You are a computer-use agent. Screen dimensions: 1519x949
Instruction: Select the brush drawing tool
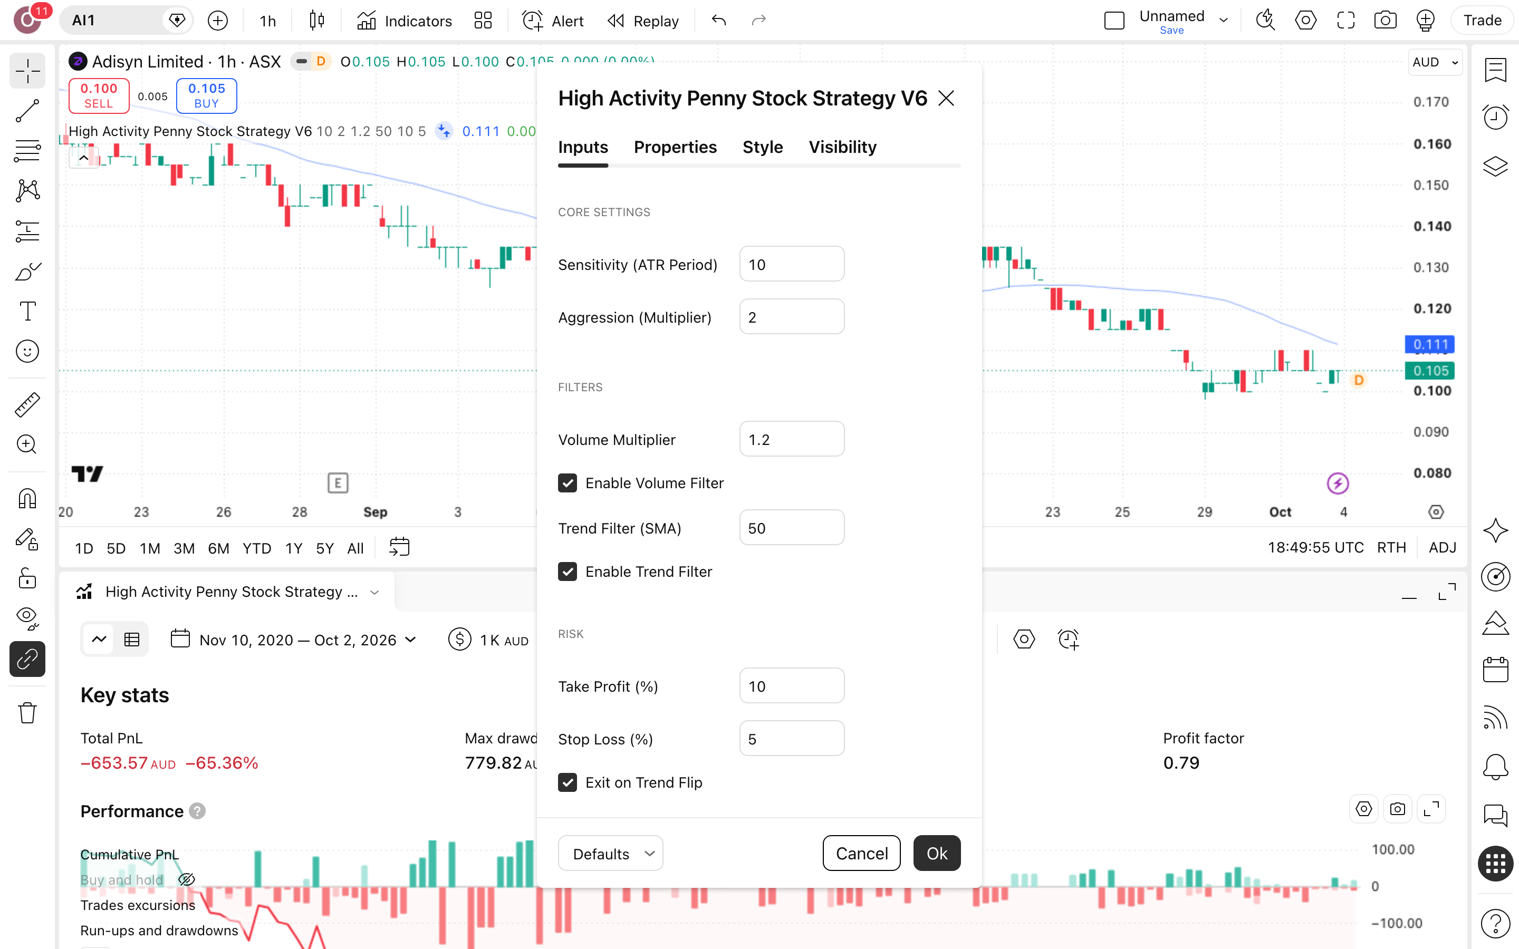27,272
